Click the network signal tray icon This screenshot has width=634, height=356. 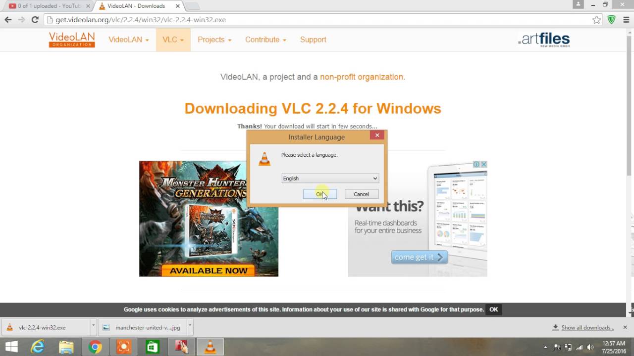coord(579,347)
